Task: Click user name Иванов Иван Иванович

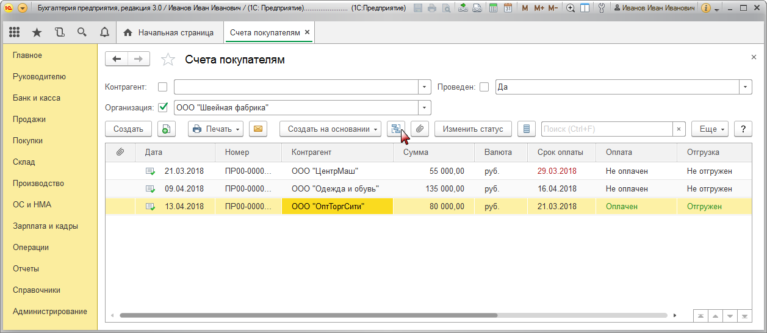Action: (x=655, y=8)
